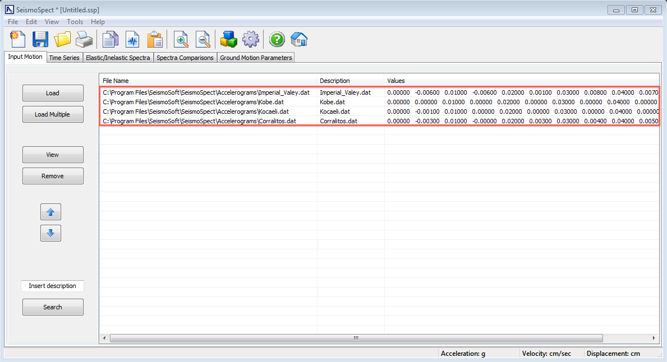Click the Remove button
667x362 pixels.
[x=53, y=176]
